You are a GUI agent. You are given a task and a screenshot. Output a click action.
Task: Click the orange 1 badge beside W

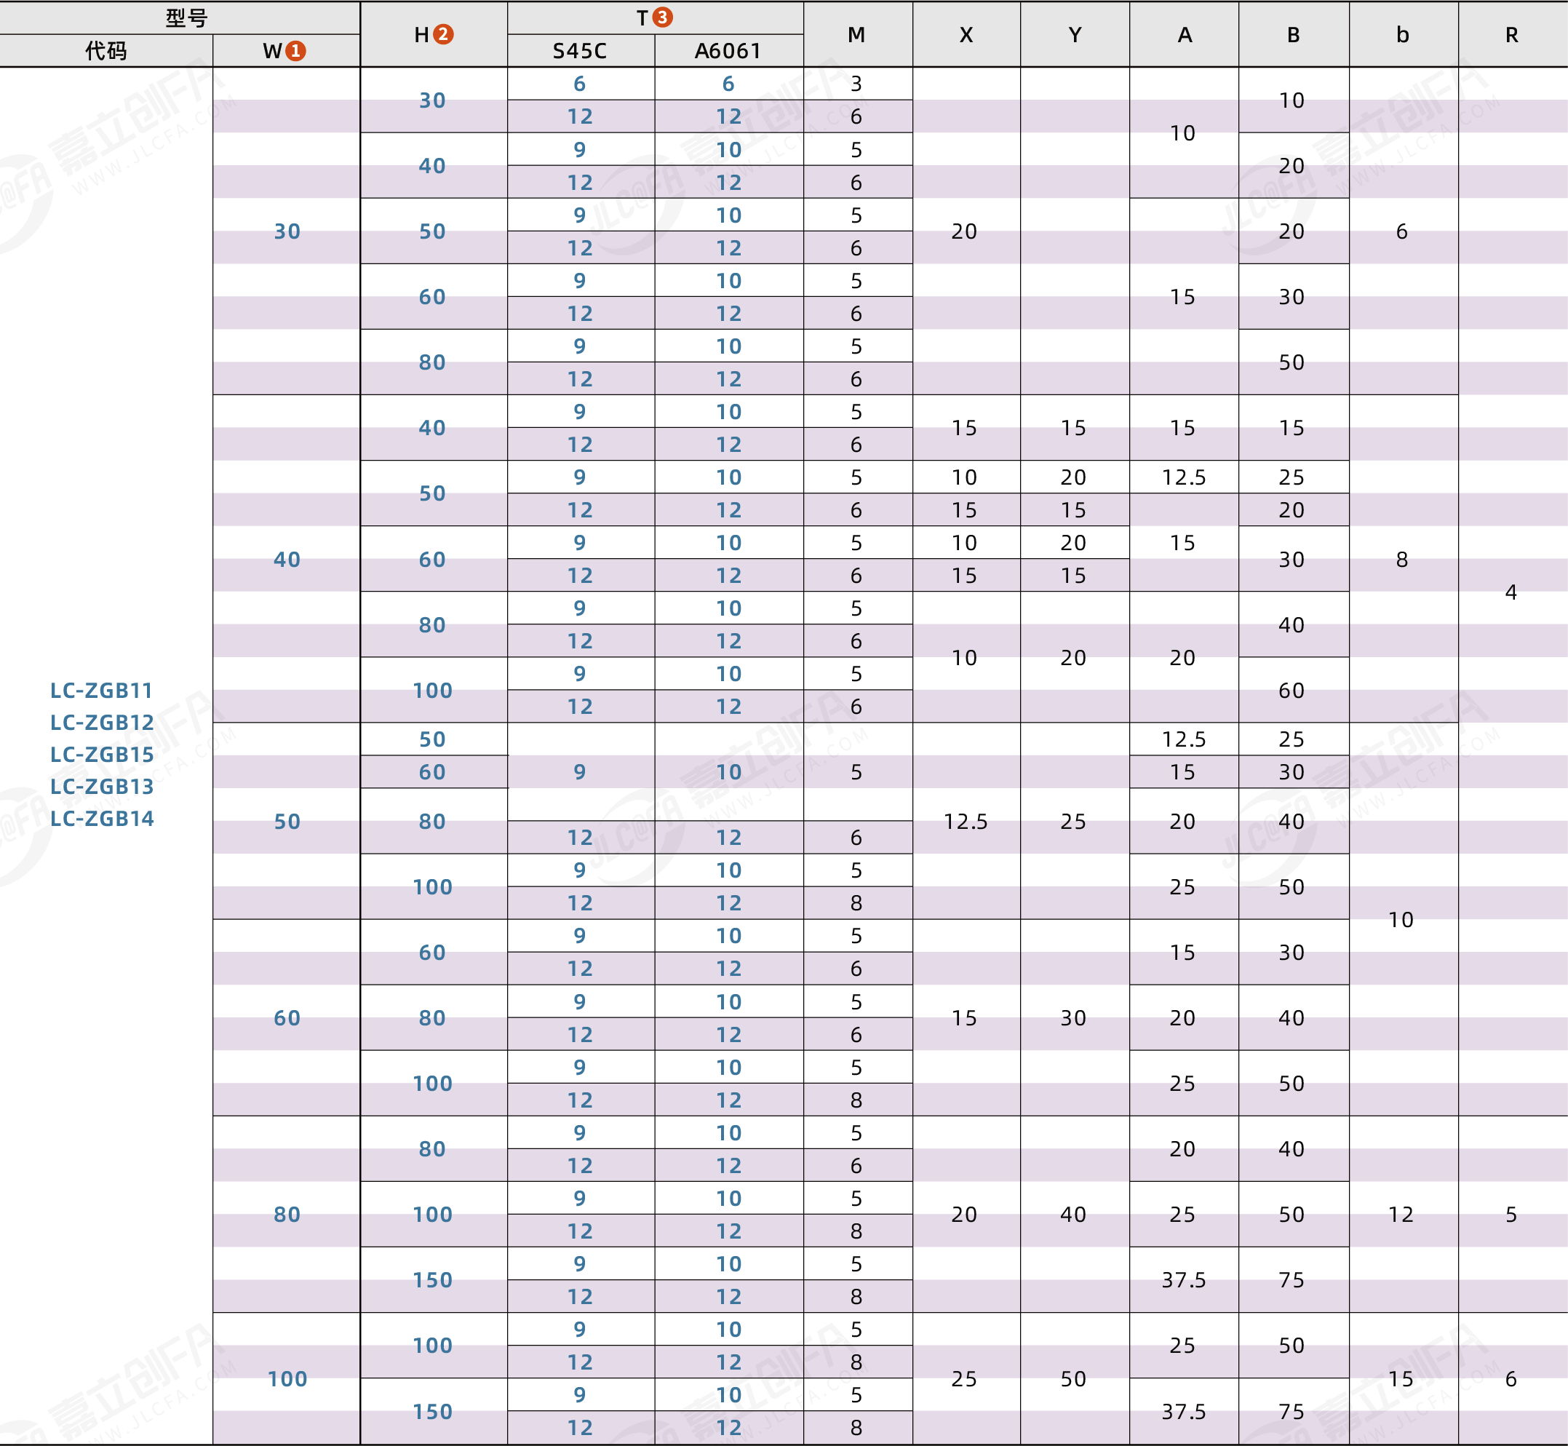295,51
